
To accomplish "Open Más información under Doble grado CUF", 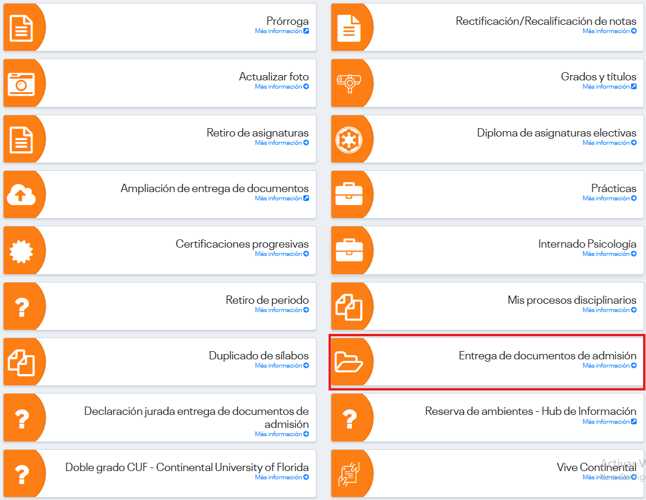I will click(x=281, y=478).
